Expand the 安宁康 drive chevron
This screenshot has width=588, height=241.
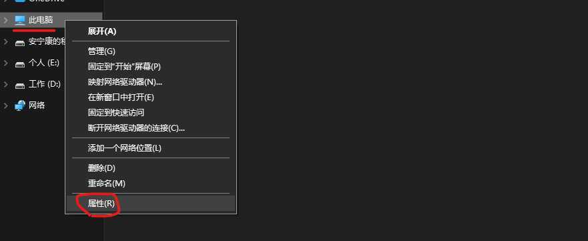pyautogui.click(x=5, y=41)
